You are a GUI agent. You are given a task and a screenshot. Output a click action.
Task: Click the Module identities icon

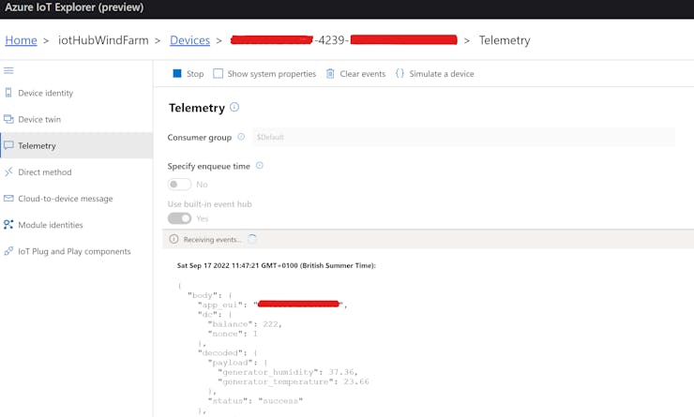click(x=8, y=224)
